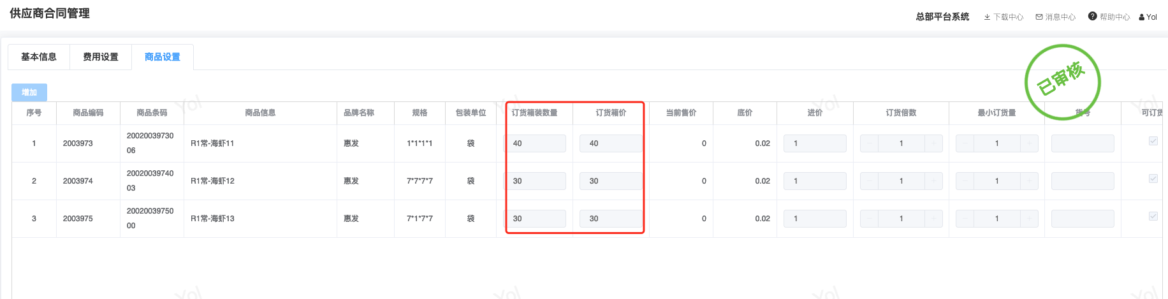Click row 1 订货箱装数量 input field

[x=536, y=143]
